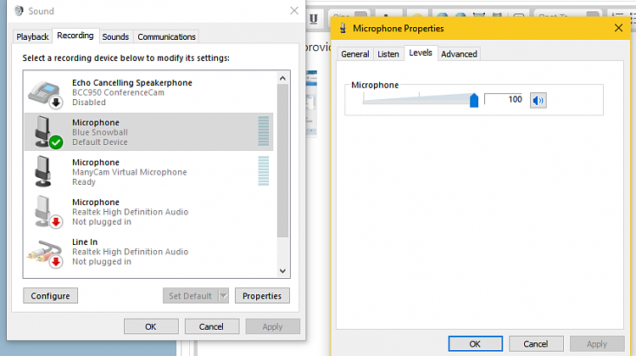The image size is (636, 356).
Task: Click the Blue Snowball level meter
Action: 264,131
